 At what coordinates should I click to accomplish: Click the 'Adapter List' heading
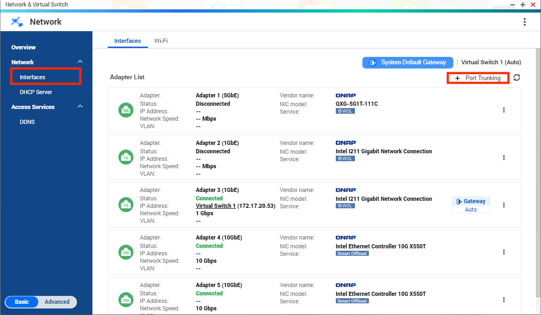coord(127,77)
